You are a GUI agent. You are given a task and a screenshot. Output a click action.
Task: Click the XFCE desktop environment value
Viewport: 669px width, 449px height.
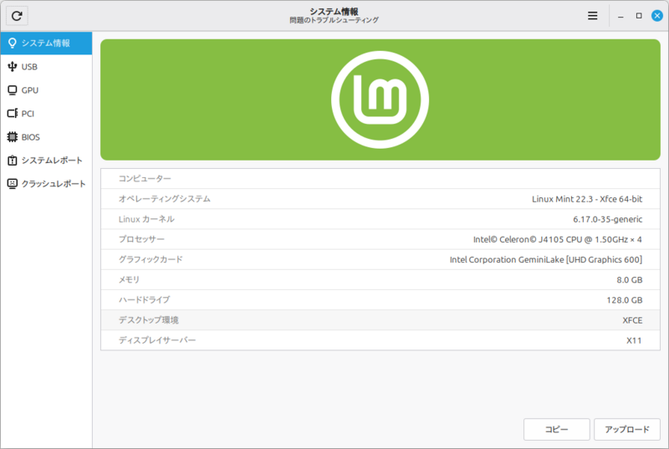click(632, 320)
